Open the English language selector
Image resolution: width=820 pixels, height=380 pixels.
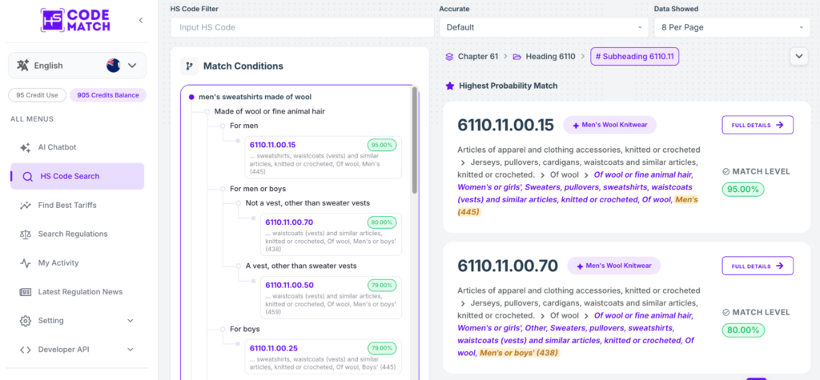[78, 66]
